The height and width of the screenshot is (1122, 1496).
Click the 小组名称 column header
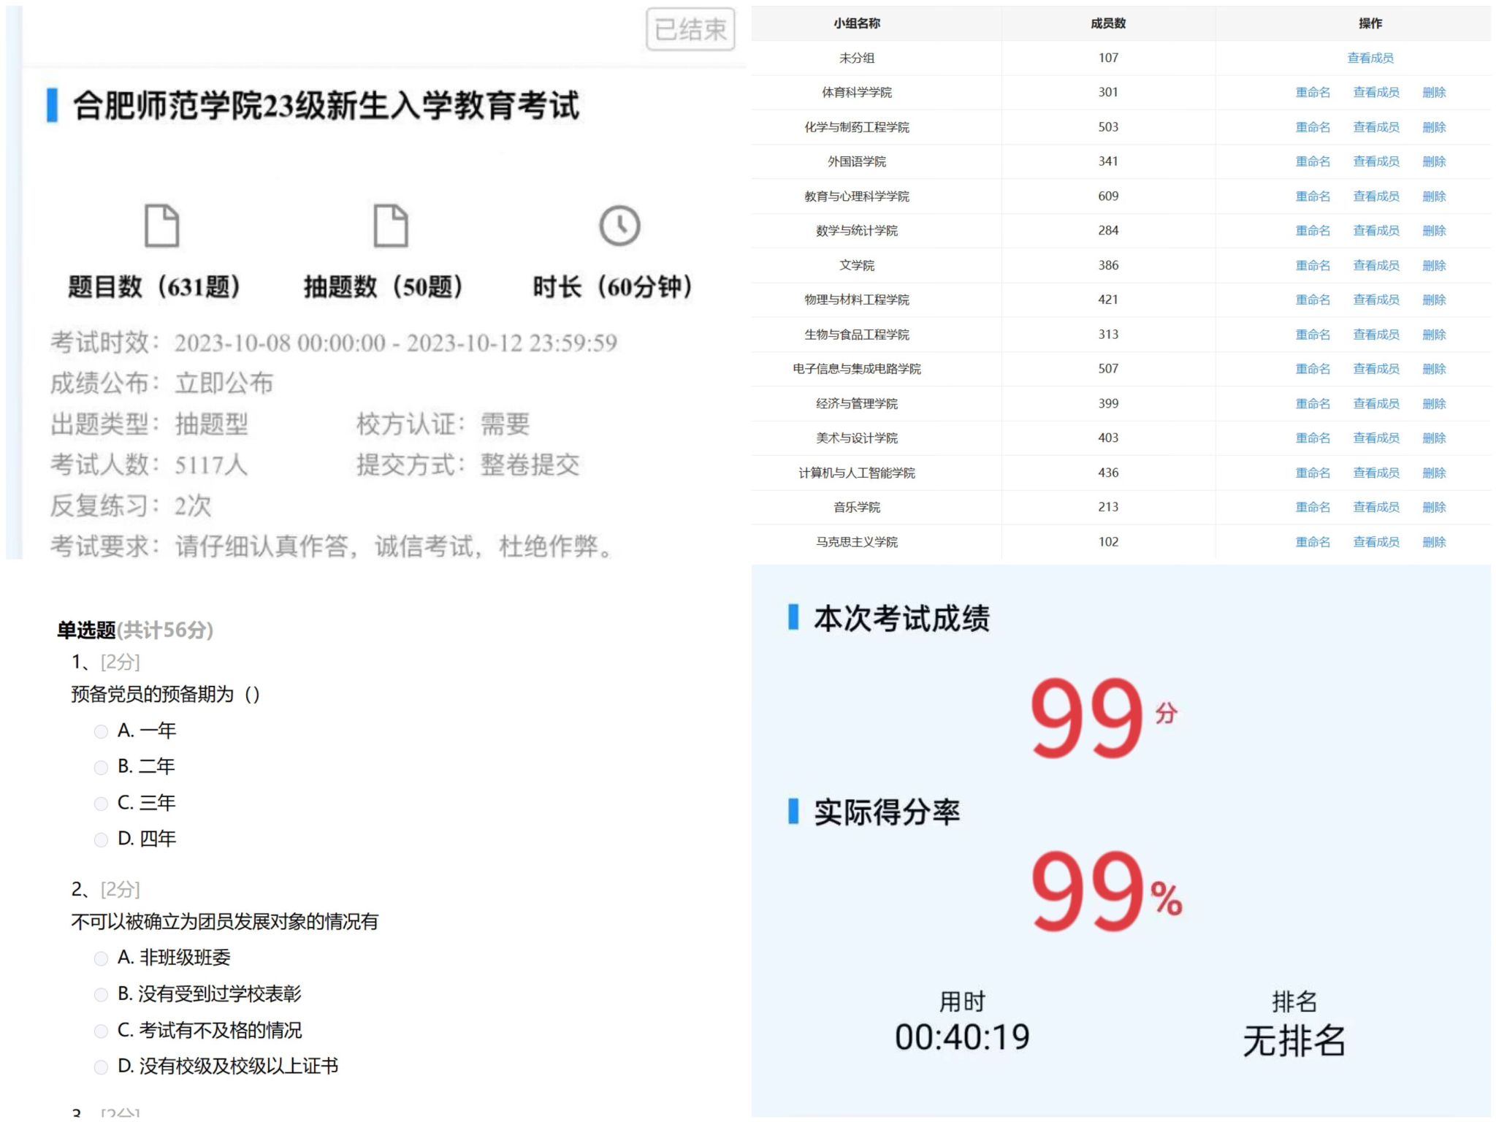tap(856, 23)
